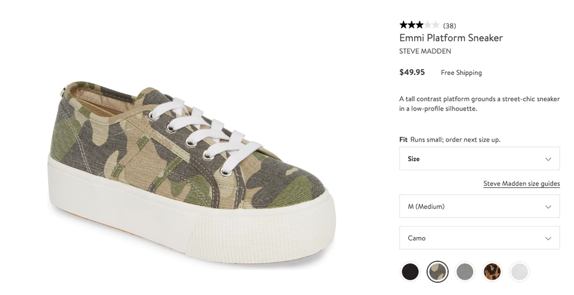This screenshot has width=574, height=295.
Task: Choose the grey color swatch
Action: pos(465,272)
